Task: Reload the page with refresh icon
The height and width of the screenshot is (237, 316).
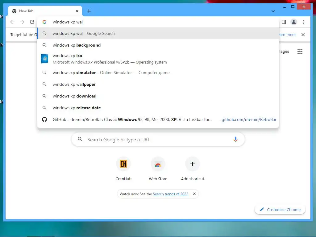Action: coord(32,22)
